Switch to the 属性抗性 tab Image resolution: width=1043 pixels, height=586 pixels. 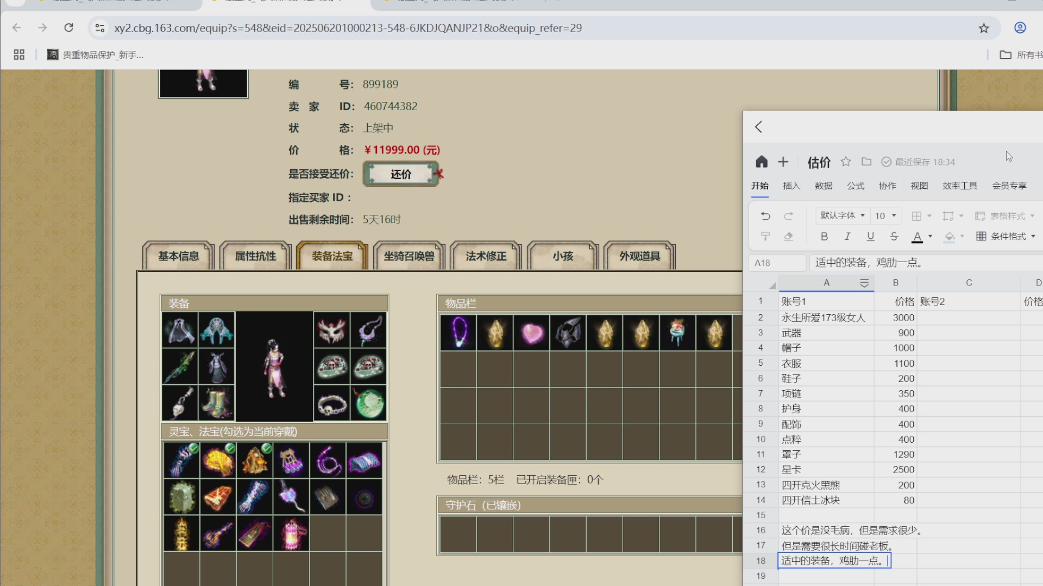pos(255,256)
